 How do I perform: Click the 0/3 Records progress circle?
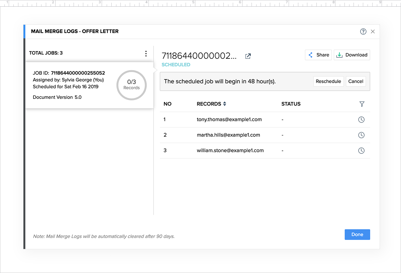(x=131, y=85)
